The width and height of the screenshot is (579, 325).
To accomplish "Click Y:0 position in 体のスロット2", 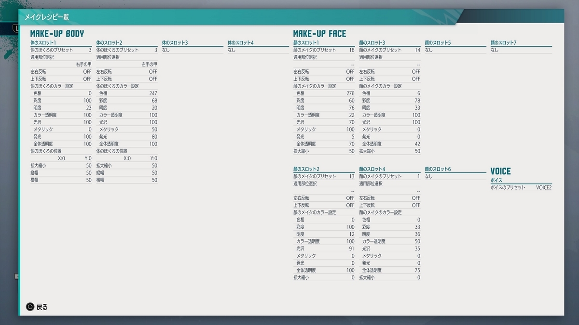I will pos(154,158).
